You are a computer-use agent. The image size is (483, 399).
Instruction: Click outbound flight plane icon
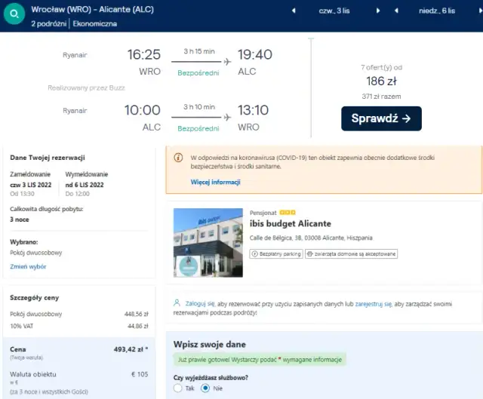point(227,62)
